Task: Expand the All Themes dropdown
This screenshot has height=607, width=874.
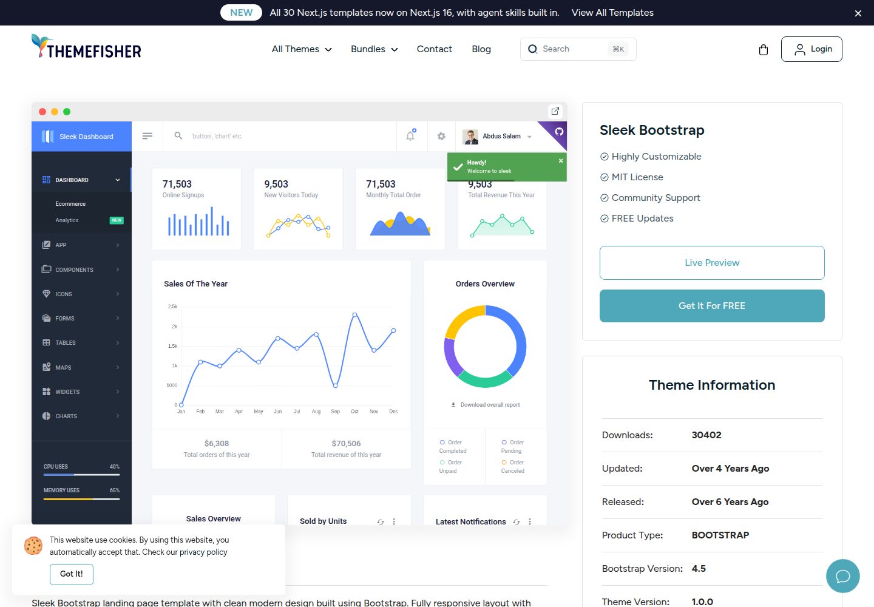Action: (x=302, y=49)
